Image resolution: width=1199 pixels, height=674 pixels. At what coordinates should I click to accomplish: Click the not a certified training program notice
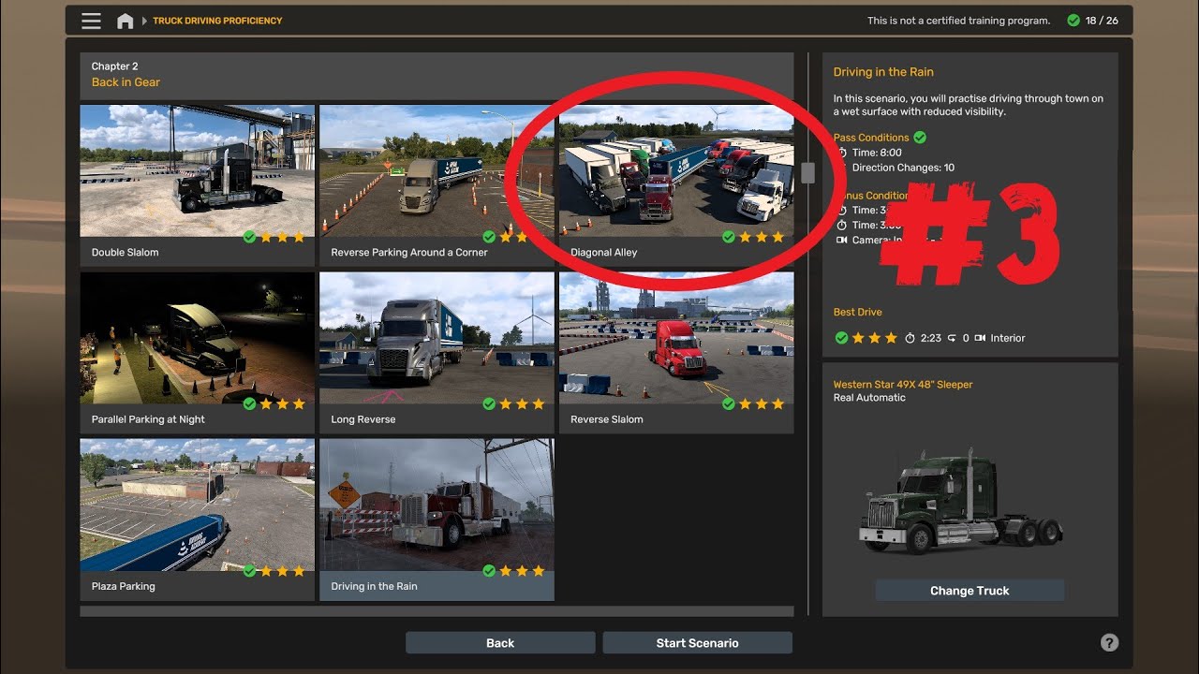coord(958,21)
